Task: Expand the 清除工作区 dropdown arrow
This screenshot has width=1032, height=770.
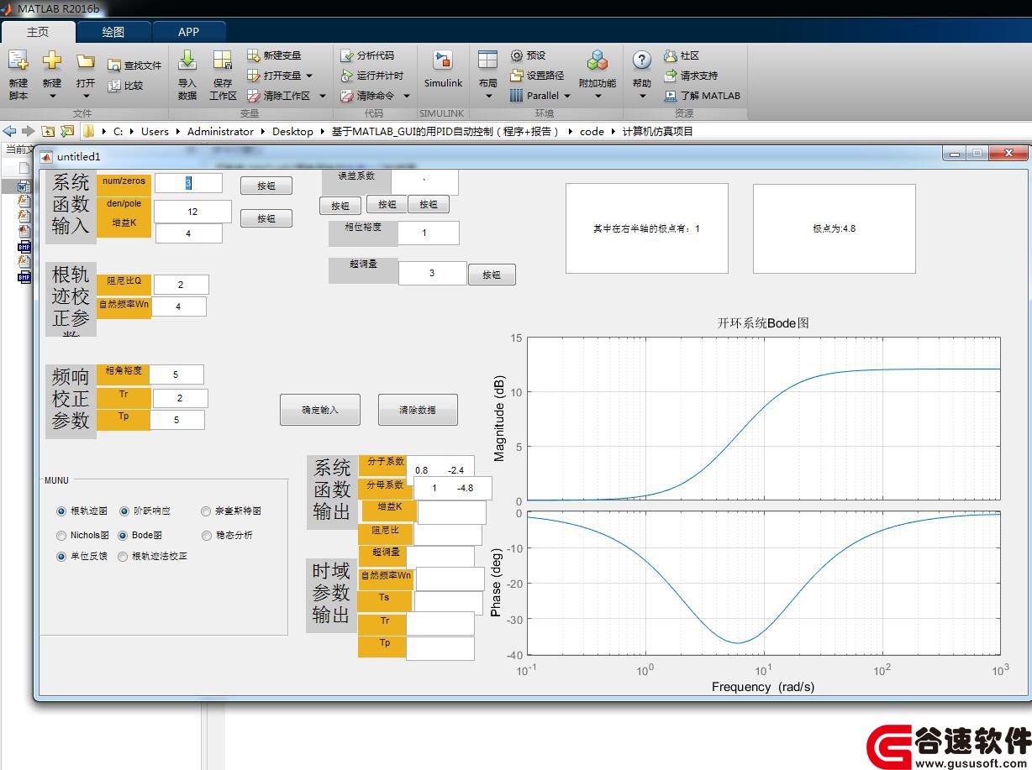Action: pos(321,96)
